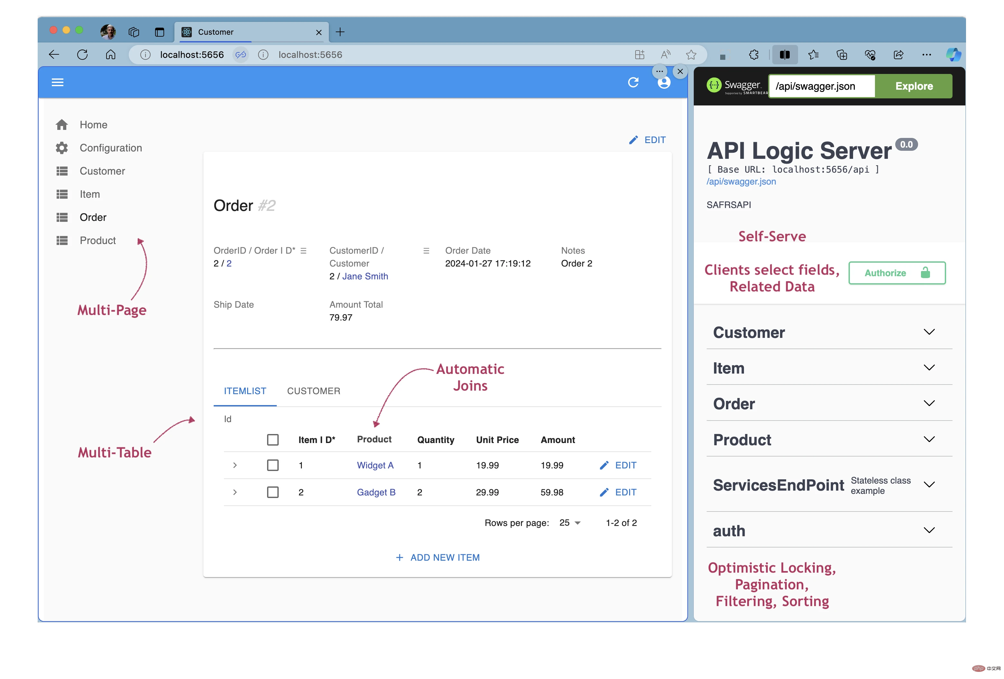The width and height of the screenshot is (1004, 679).
Task: Expand the Widget A item row
Action: point(235,465)
